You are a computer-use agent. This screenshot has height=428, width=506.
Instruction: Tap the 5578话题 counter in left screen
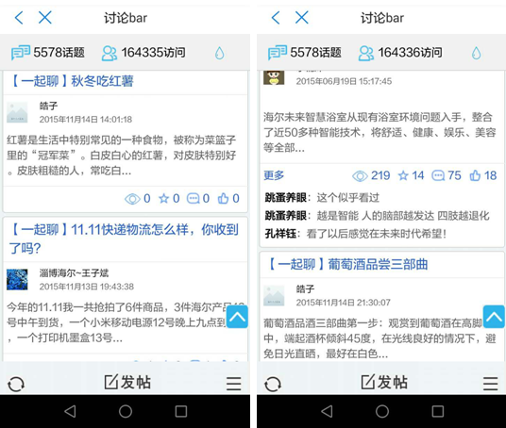(48, 53)
